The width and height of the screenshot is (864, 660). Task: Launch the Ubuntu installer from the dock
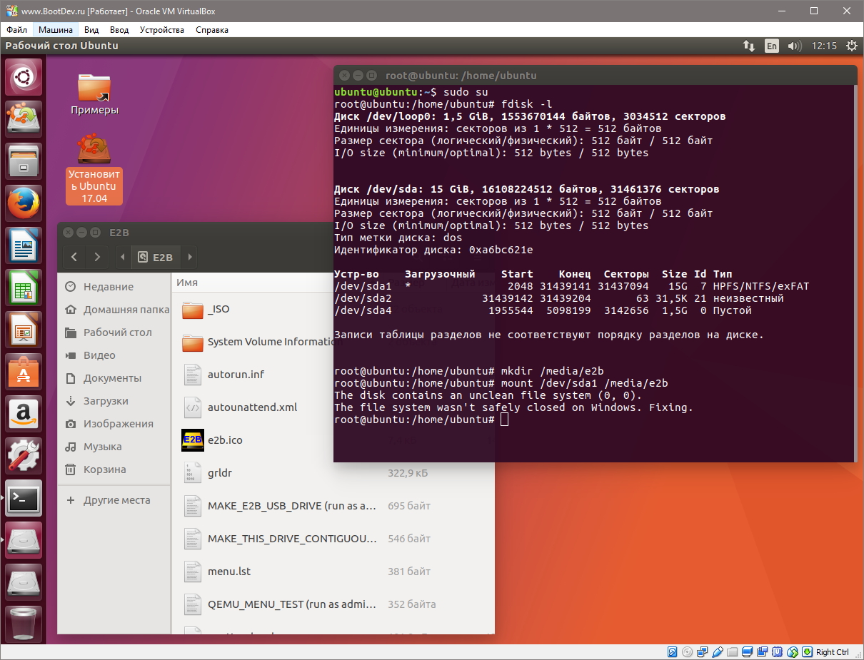click(x=24, y=118)
